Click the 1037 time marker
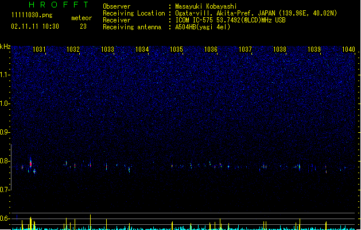 click(x=245, y=49)
